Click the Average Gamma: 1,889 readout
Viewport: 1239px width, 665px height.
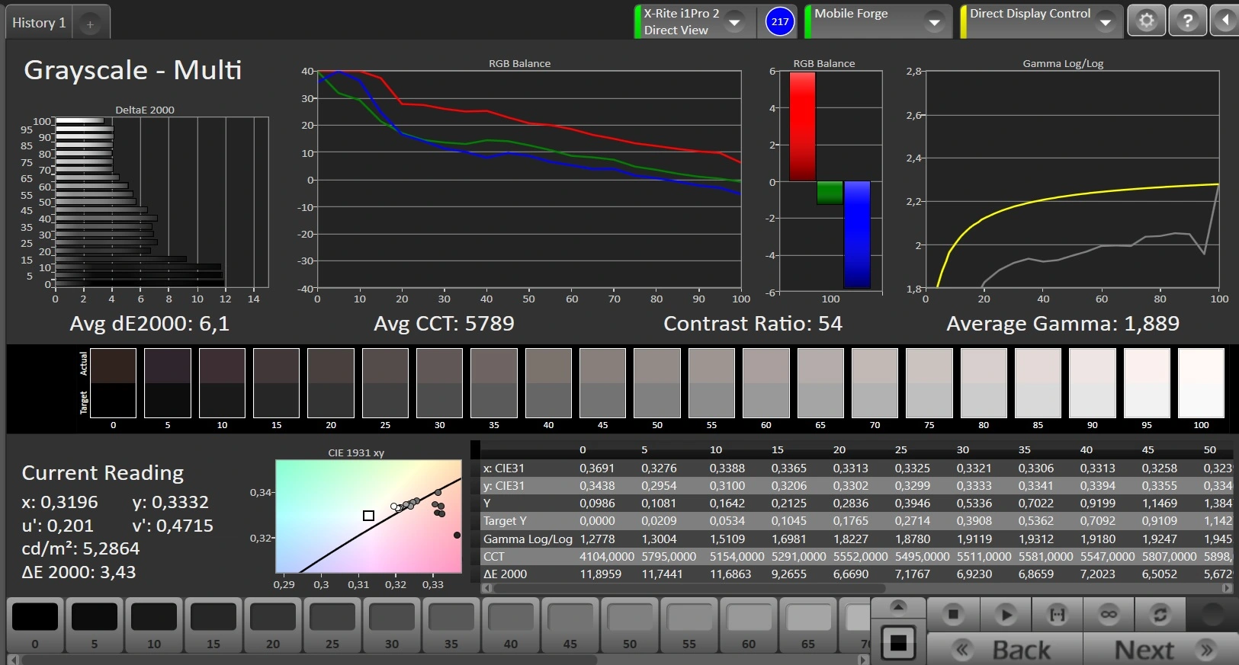point(1063,324)
